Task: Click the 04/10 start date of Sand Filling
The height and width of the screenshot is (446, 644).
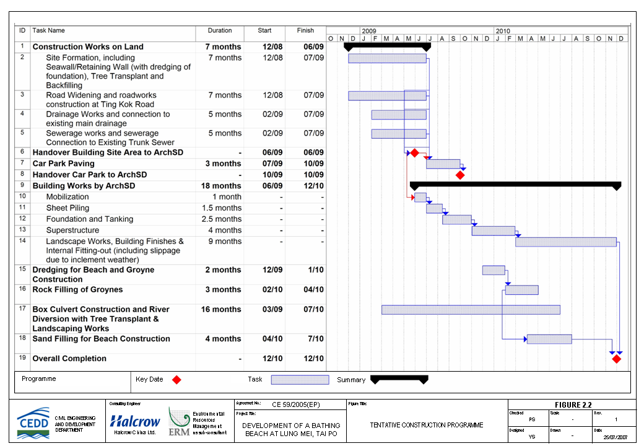Action: point(272,339)
